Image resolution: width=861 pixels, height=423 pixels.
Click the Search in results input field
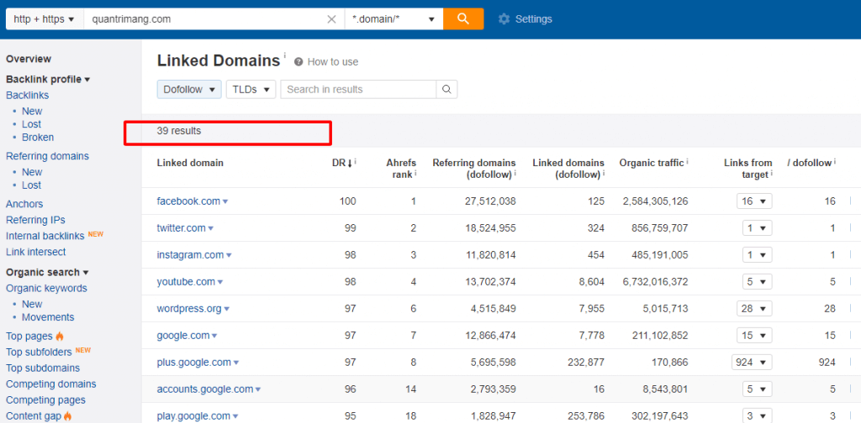coord(358,89)
